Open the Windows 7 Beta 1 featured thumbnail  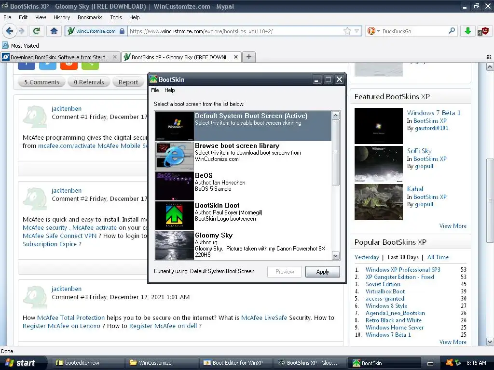[378, 126]
